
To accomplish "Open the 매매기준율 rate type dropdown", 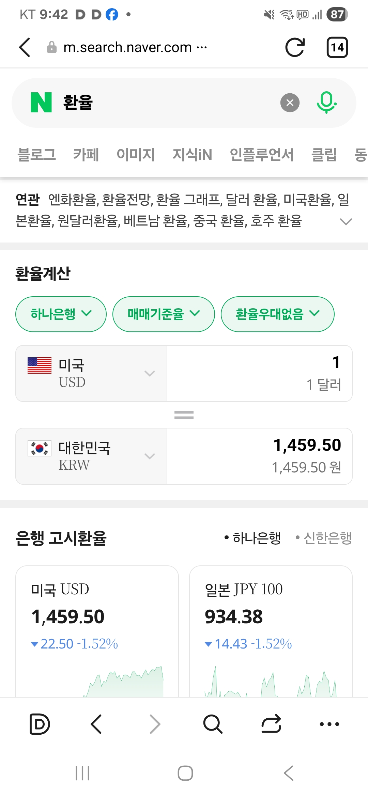I will click(164, 314).
